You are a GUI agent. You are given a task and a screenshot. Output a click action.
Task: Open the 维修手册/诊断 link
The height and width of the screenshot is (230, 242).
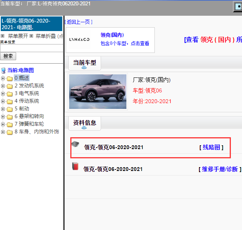click(220, 169)
